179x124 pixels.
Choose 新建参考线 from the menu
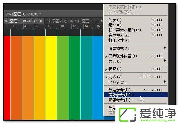point(136,100)
